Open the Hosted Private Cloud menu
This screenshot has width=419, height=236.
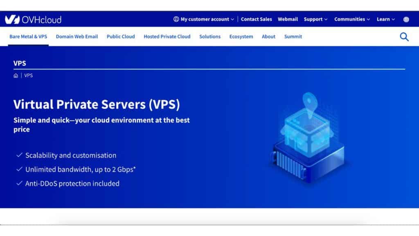click(x=167, y=36)
